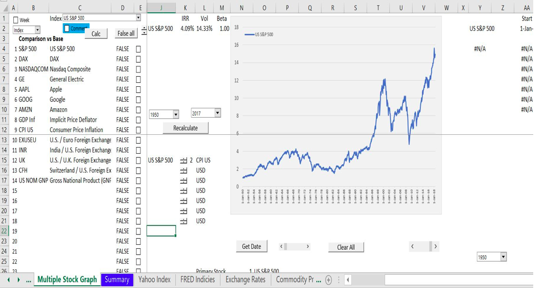Click the spinner beside USD in row 17
Image resolution: width=536 pixels, height=288 pixels.
click(x=184, y=180)
